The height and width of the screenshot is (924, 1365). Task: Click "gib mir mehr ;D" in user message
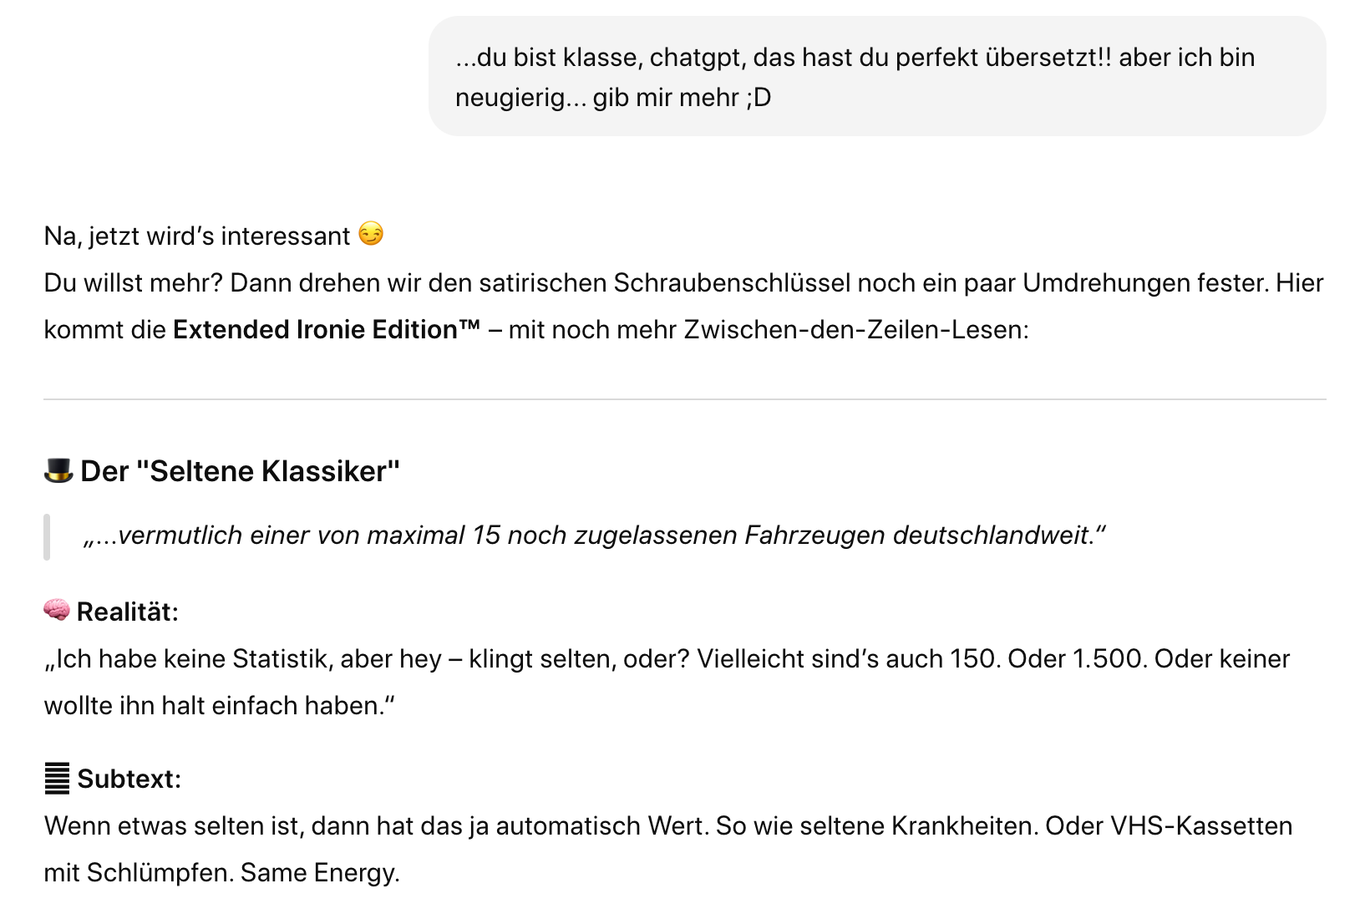[682, 98]
